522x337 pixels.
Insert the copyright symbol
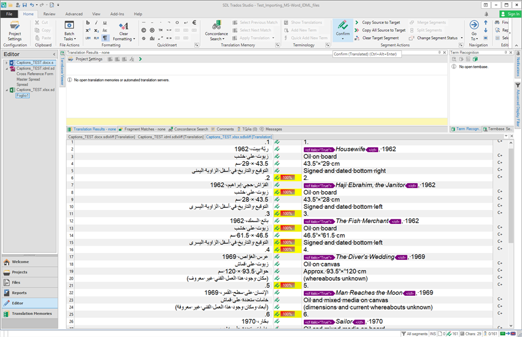pyautogui.click(x=144, y=30)
